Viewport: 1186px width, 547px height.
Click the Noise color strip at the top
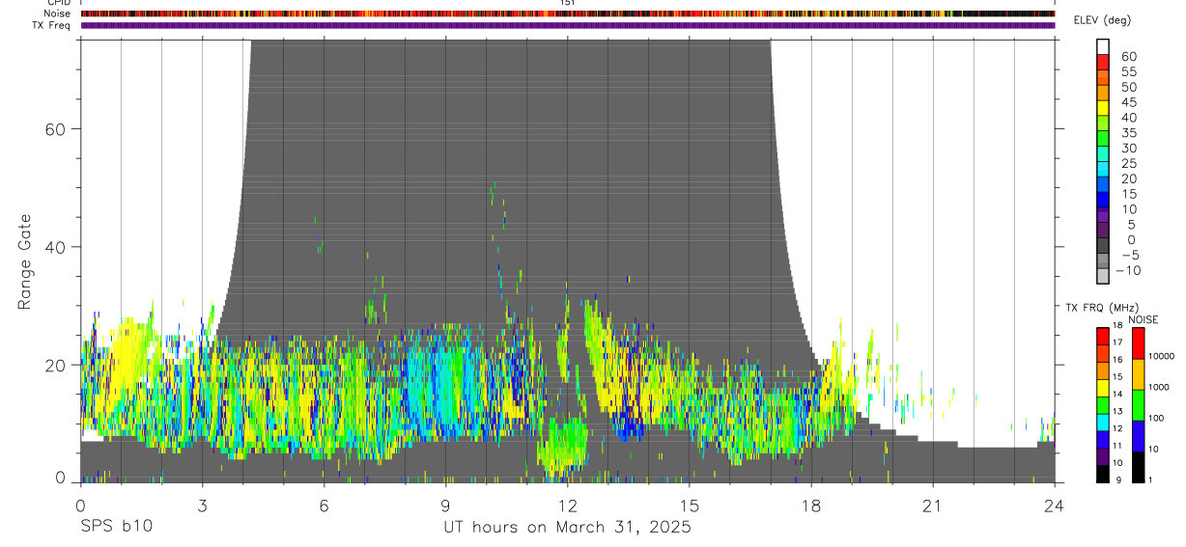567,14
